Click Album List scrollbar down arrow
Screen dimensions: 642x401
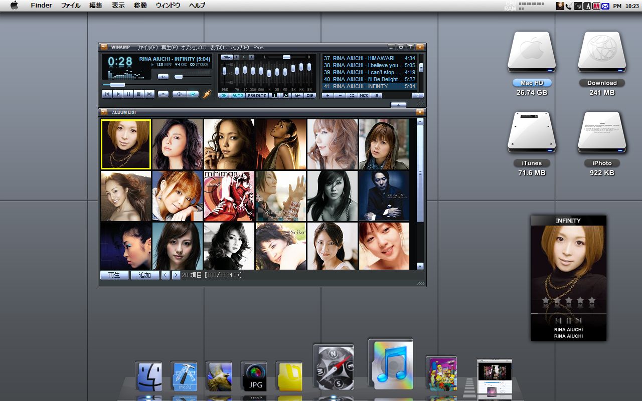(420, 266)
